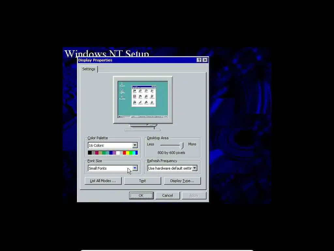Click the 16 Colors combo box field
This screenshot has width=334, height=251.
click(x=113, y=145)
